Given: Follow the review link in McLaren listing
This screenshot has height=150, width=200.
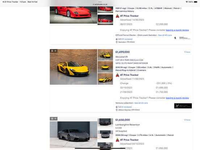Looking at the screenshot, I should coord(177,98).
